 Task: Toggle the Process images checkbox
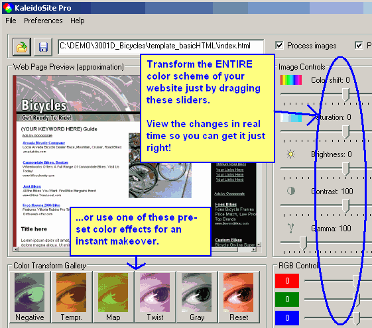coord(279,45)
